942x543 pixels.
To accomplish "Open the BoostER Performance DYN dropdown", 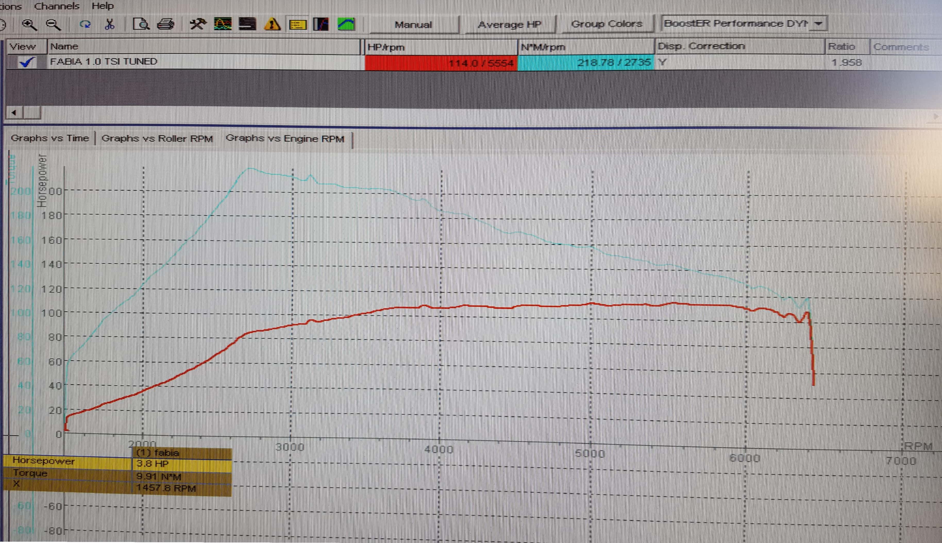I will (818, 23).
